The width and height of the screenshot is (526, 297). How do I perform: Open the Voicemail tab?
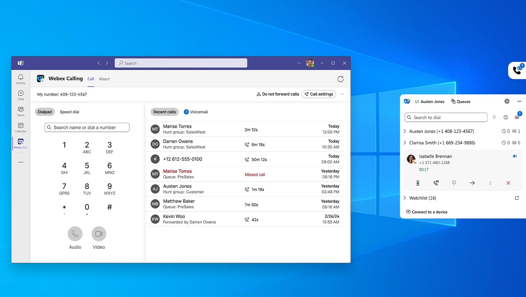(x=196, y=112)
